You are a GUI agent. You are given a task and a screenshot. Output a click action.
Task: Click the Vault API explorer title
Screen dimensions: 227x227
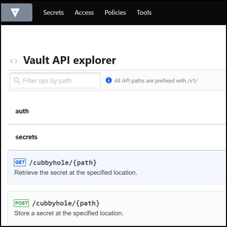69,60
